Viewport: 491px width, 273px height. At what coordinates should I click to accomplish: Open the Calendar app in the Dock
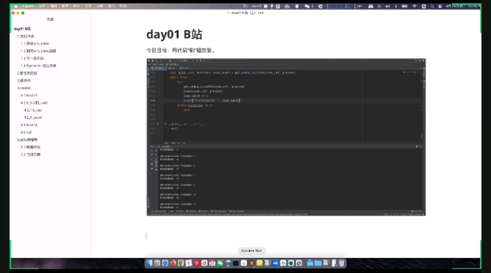(212, 263)
